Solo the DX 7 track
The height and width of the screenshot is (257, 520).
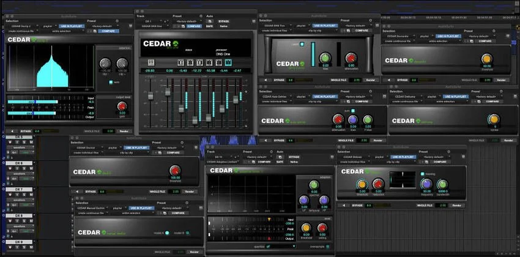pyautogui.click(x=24, y=195)
